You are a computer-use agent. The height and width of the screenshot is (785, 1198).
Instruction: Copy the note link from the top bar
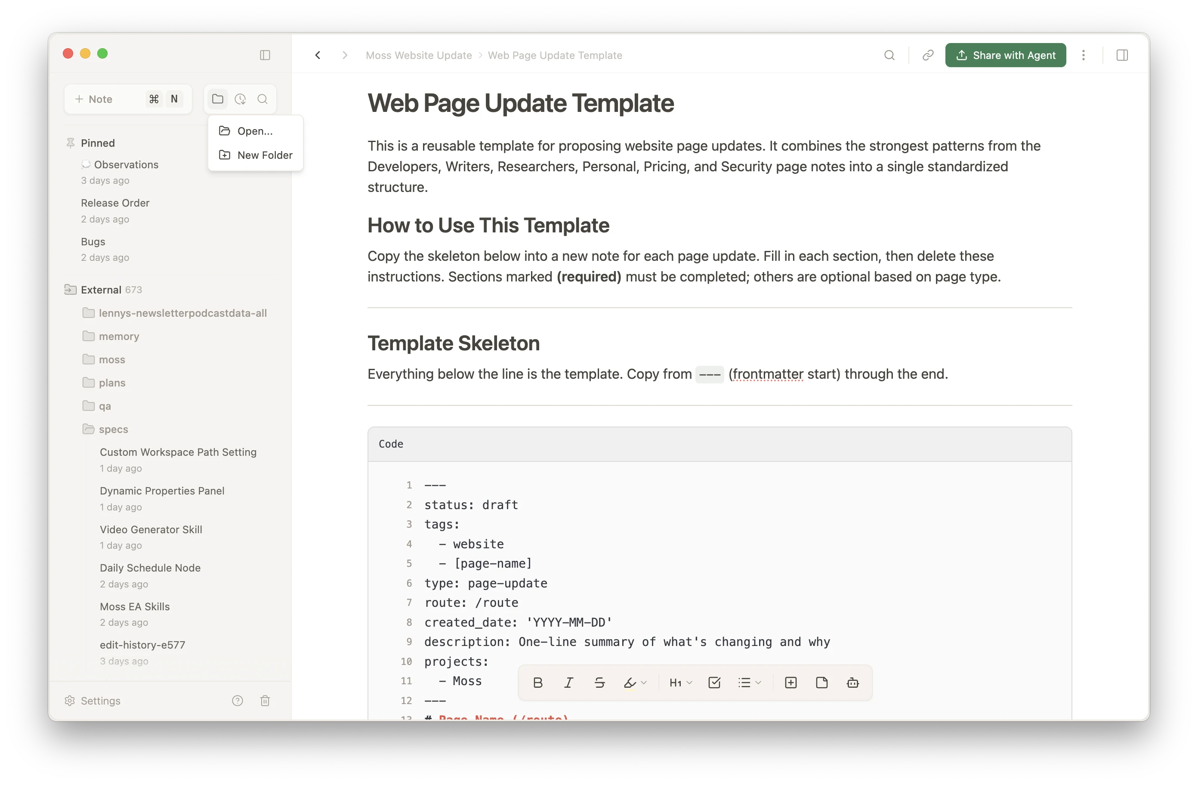point(928,55)
